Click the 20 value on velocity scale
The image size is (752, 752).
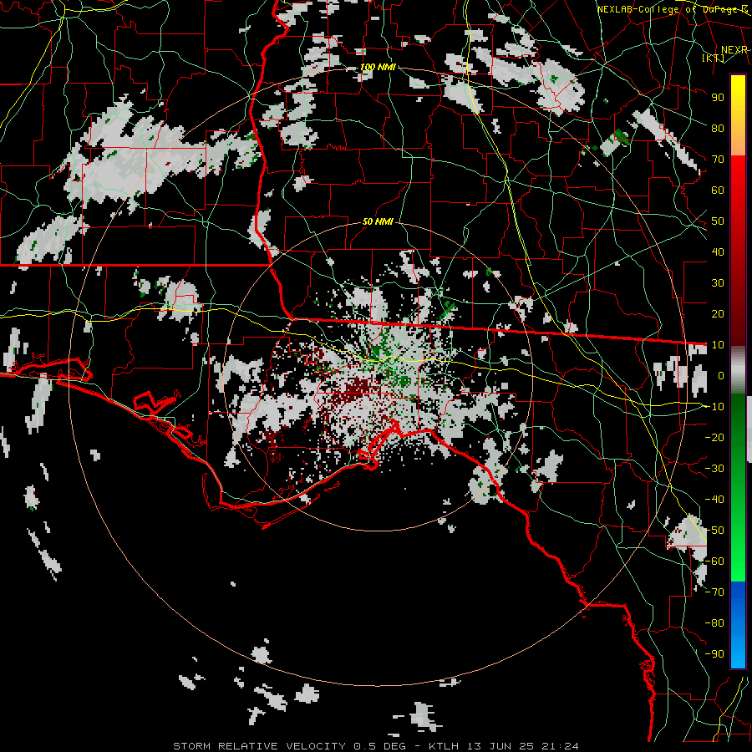coord(718,313)
